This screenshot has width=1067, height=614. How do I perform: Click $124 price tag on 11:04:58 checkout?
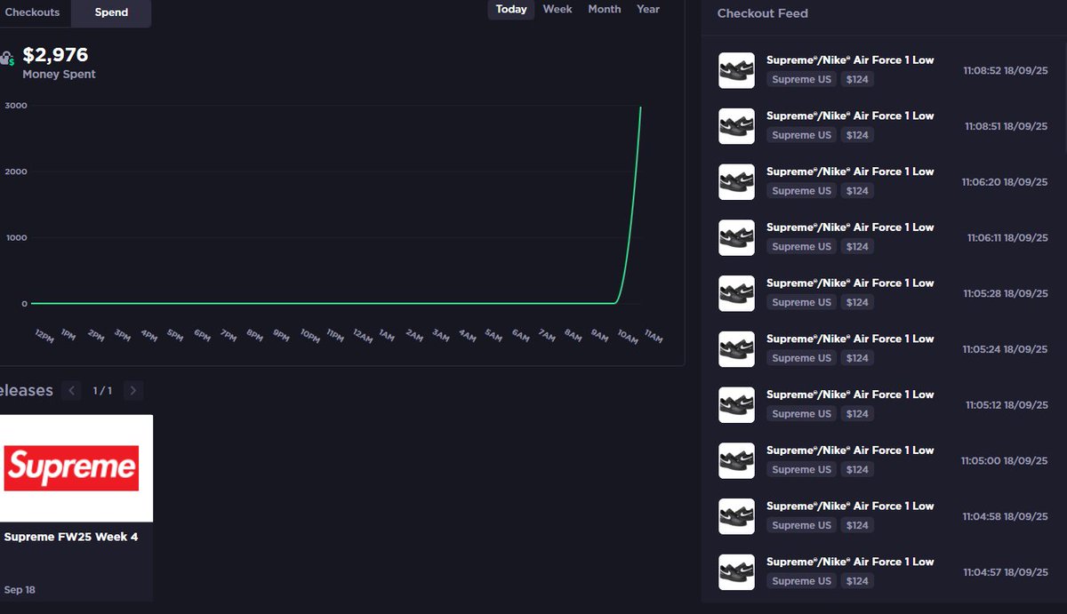pyautogui.click(x=857, y=525)
